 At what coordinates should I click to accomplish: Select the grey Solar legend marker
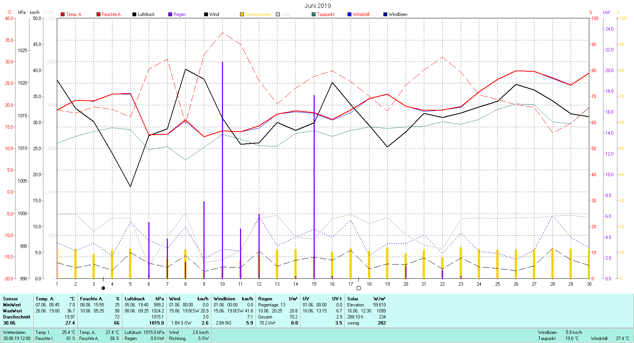click(278, 14)
